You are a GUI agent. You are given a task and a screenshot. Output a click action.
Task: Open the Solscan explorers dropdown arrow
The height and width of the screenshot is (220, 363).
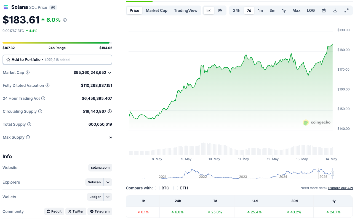[108, 182]
